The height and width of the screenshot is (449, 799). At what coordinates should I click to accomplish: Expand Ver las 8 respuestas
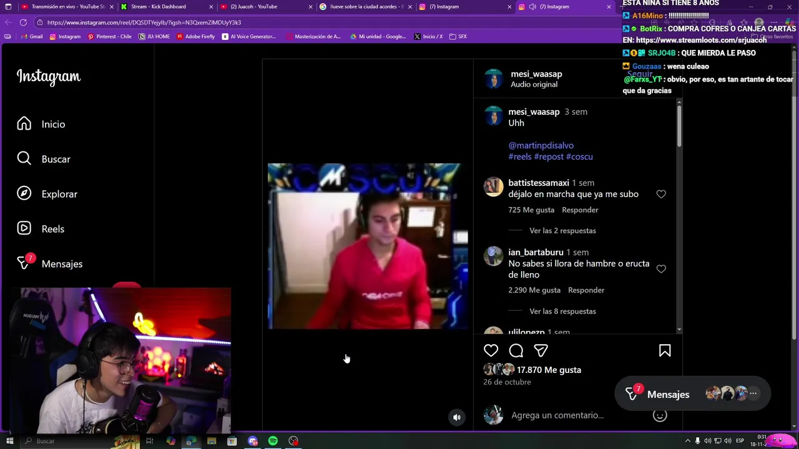(562, 311)
